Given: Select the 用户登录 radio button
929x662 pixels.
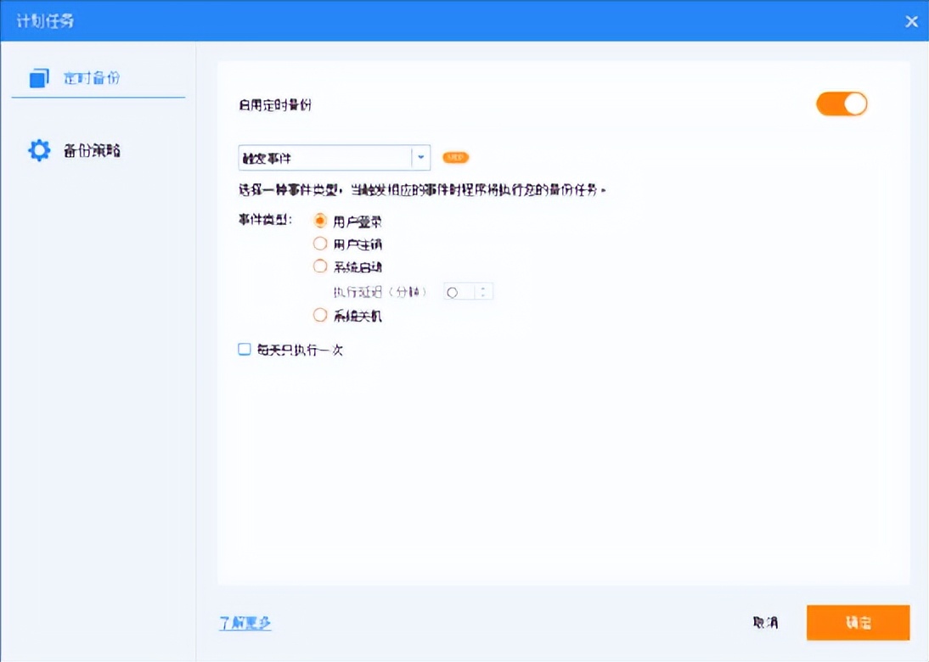Looking at the screenshot, I should pyautogui.click(x=320, y=220).
